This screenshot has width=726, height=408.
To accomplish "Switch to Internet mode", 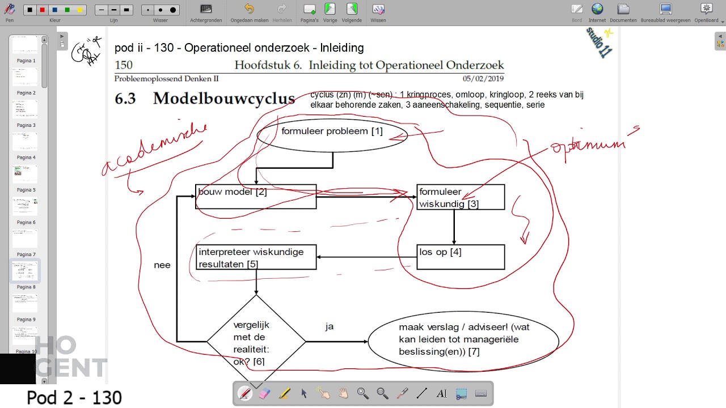I will click(597, 12).
